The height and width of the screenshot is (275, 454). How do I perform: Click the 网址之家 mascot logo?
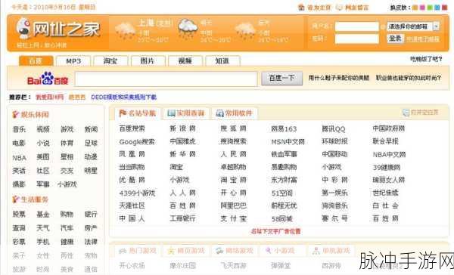(x=23, y=28)
